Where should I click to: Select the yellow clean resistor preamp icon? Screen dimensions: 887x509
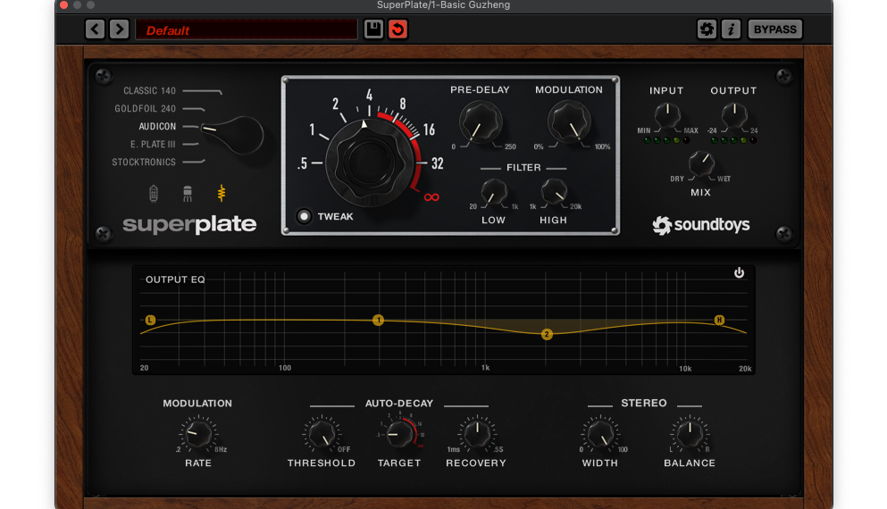(222, 193)
